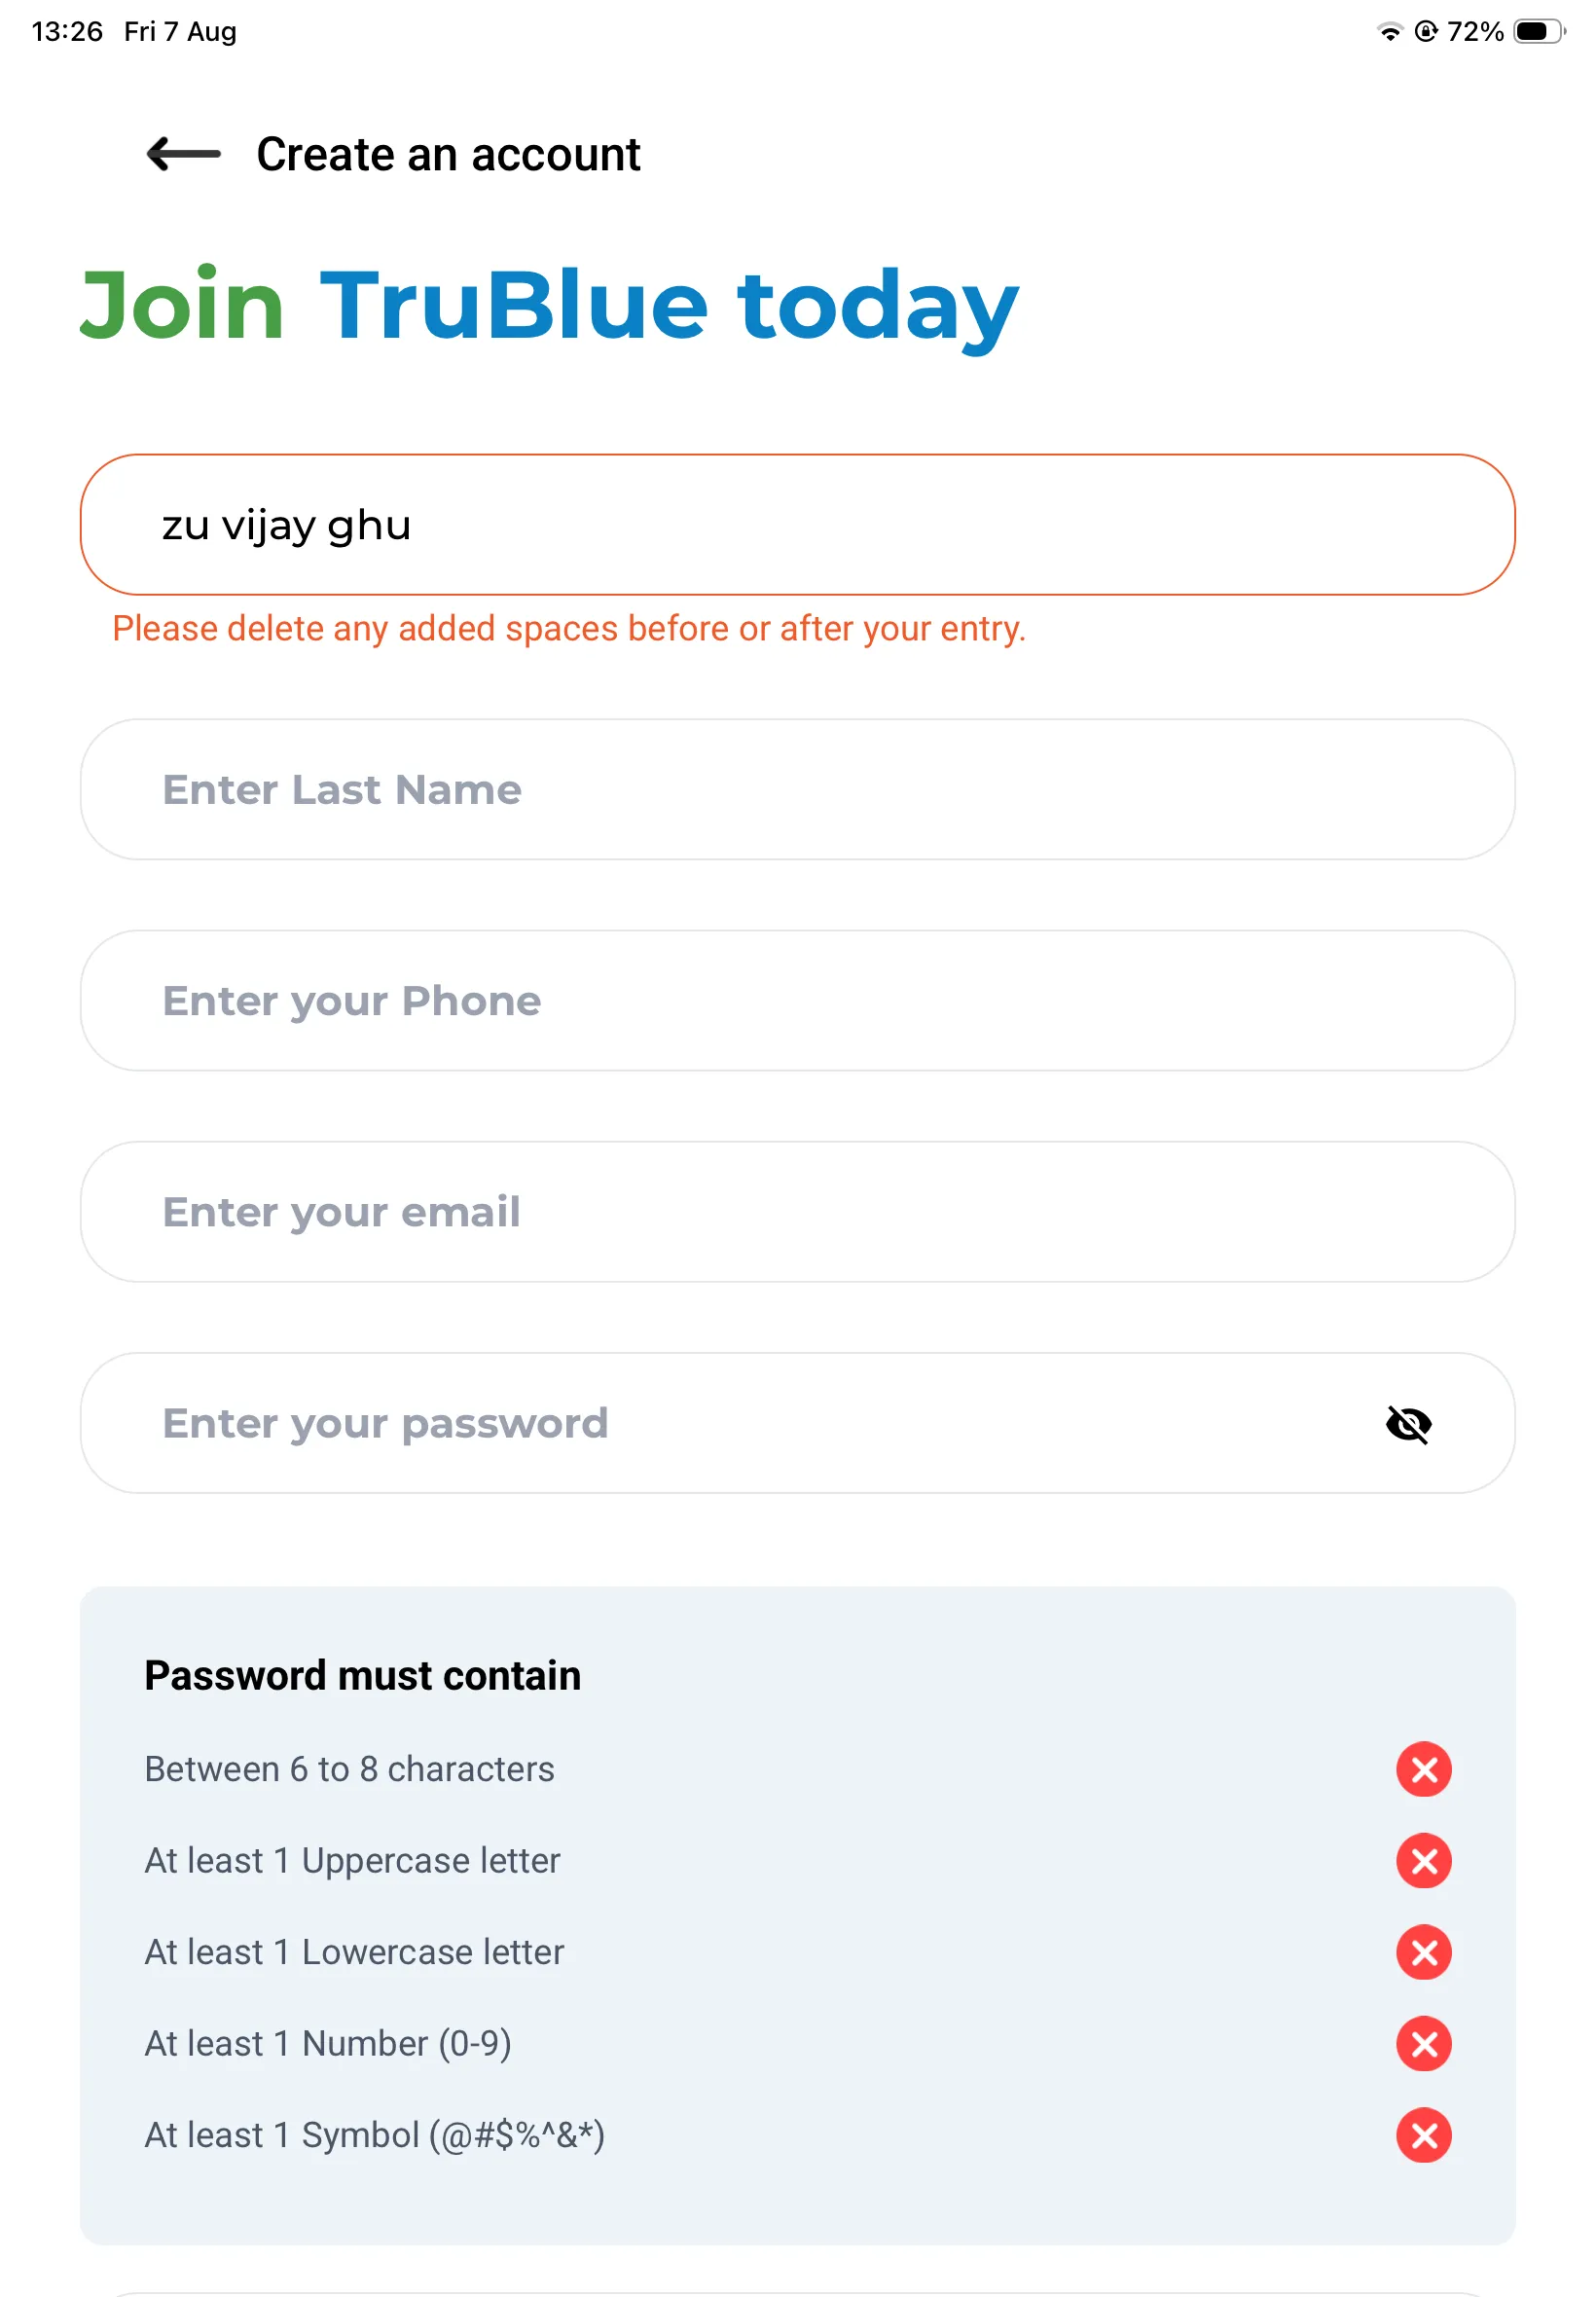Tap the Wi-Fi status icon
This screenshot has width=1596, height=2297.
coord(1390,32)
